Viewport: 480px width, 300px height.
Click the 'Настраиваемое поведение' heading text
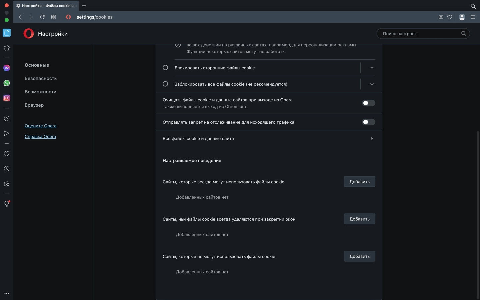192,160
